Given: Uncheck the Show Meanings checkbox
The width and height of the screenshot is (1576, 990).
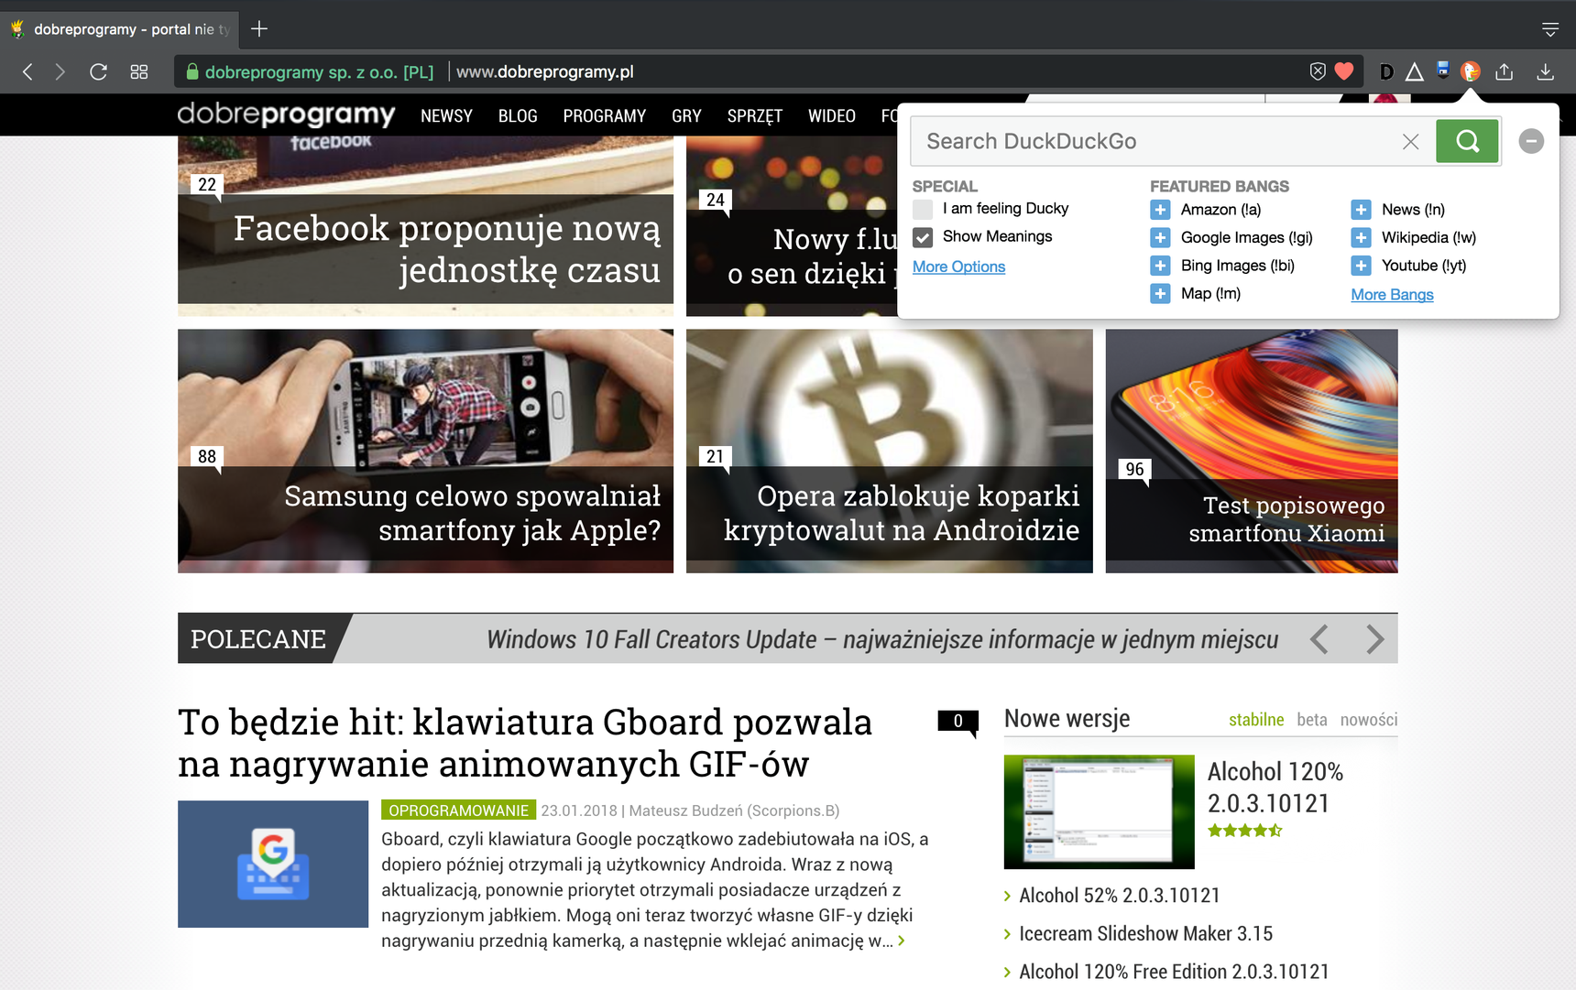Looking at the screenshot, I should click(923, 237).
